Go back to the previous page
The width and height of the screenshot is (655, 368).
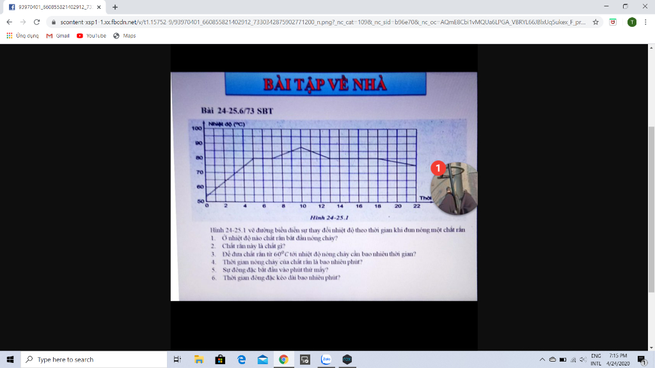coord(9,22)
